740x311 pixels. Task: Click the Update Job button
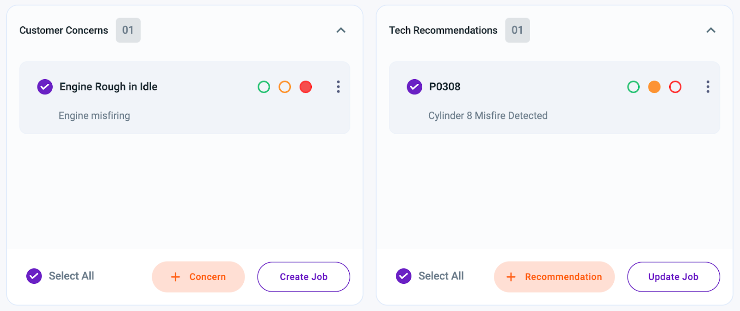pos(673,277)
